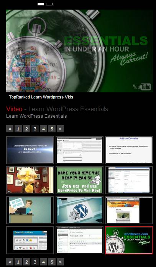Select page 3 in bottom pagination
Screen dimensions: 156x267
(x=35, y=262)
